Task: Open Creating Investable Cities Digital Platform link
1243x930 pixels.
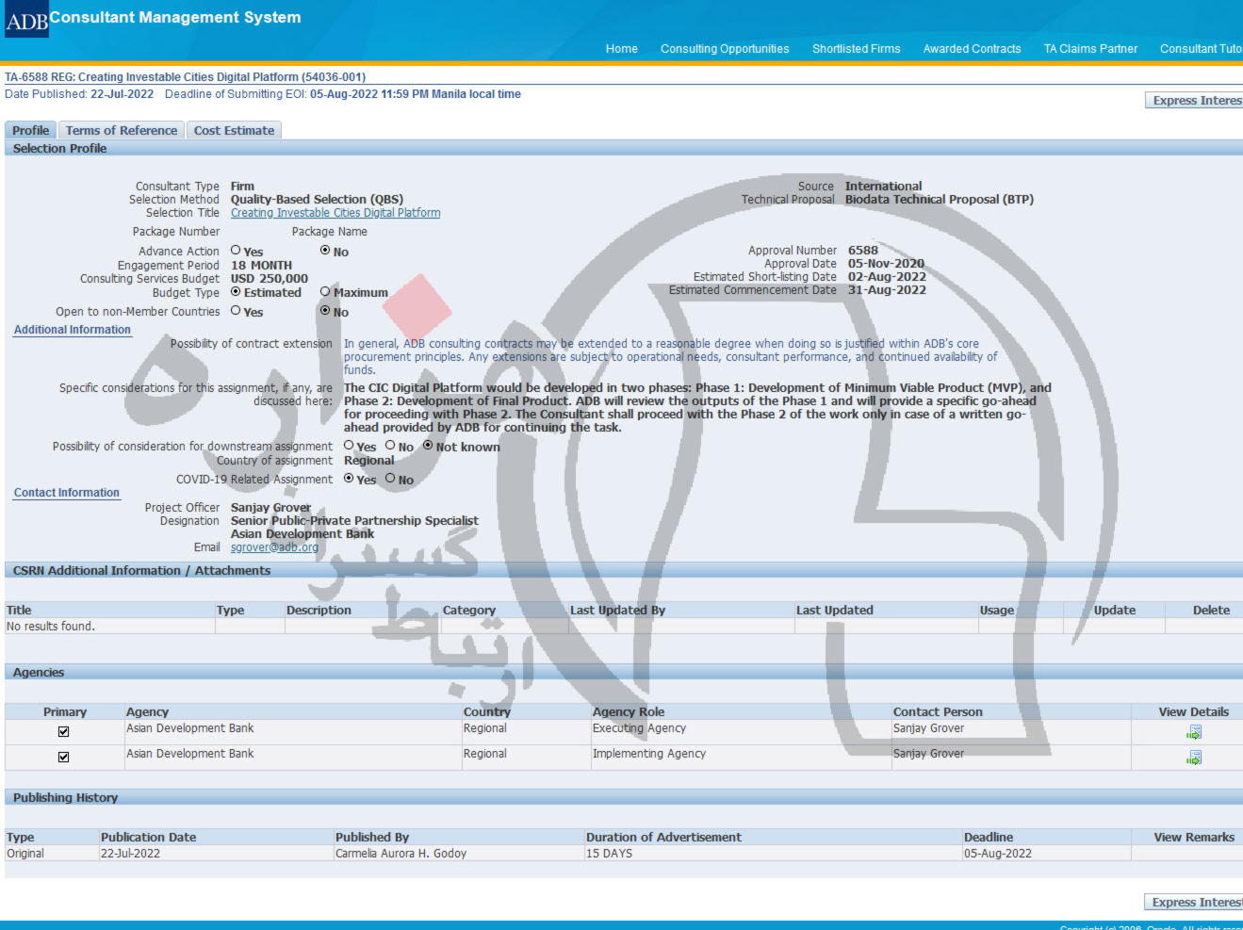Action: pyautogui.click(x=335, y=213)
